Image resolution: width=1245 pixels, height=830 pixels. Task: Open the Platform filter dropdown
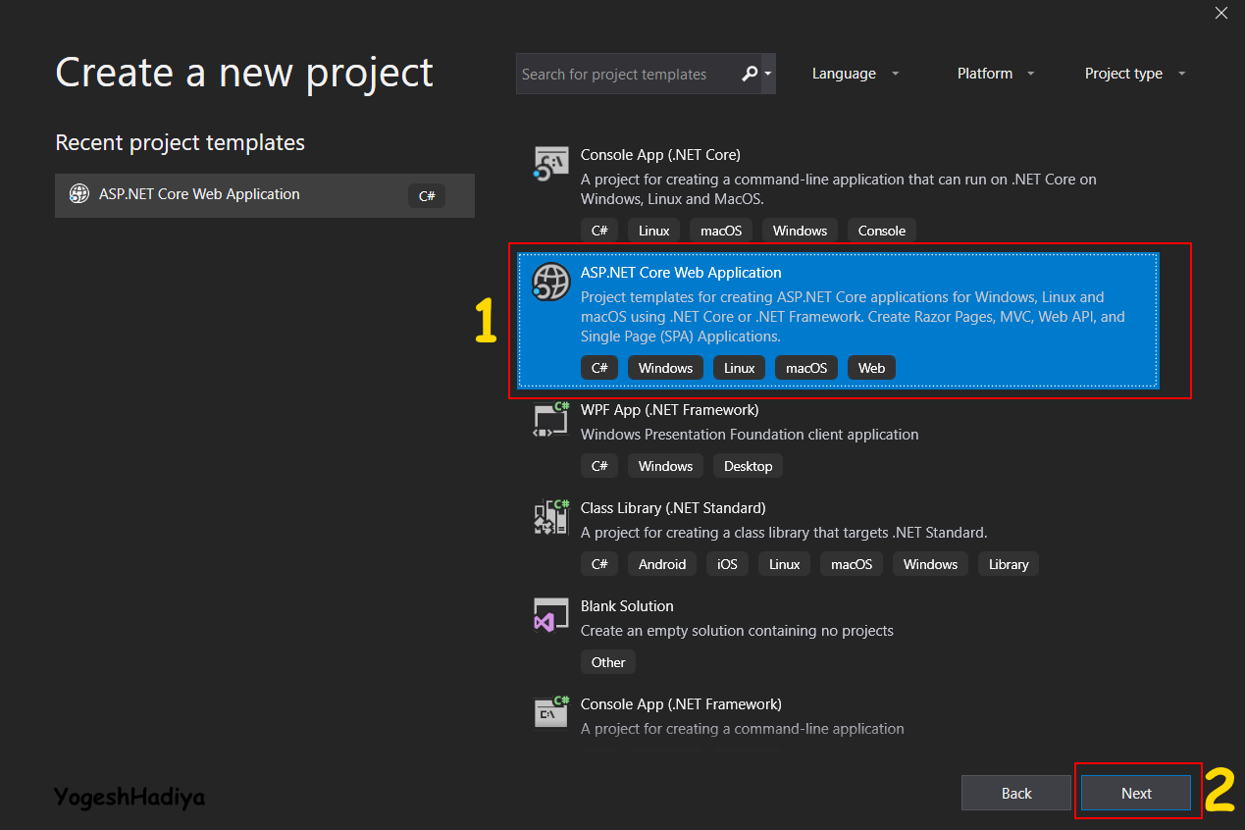997,74
